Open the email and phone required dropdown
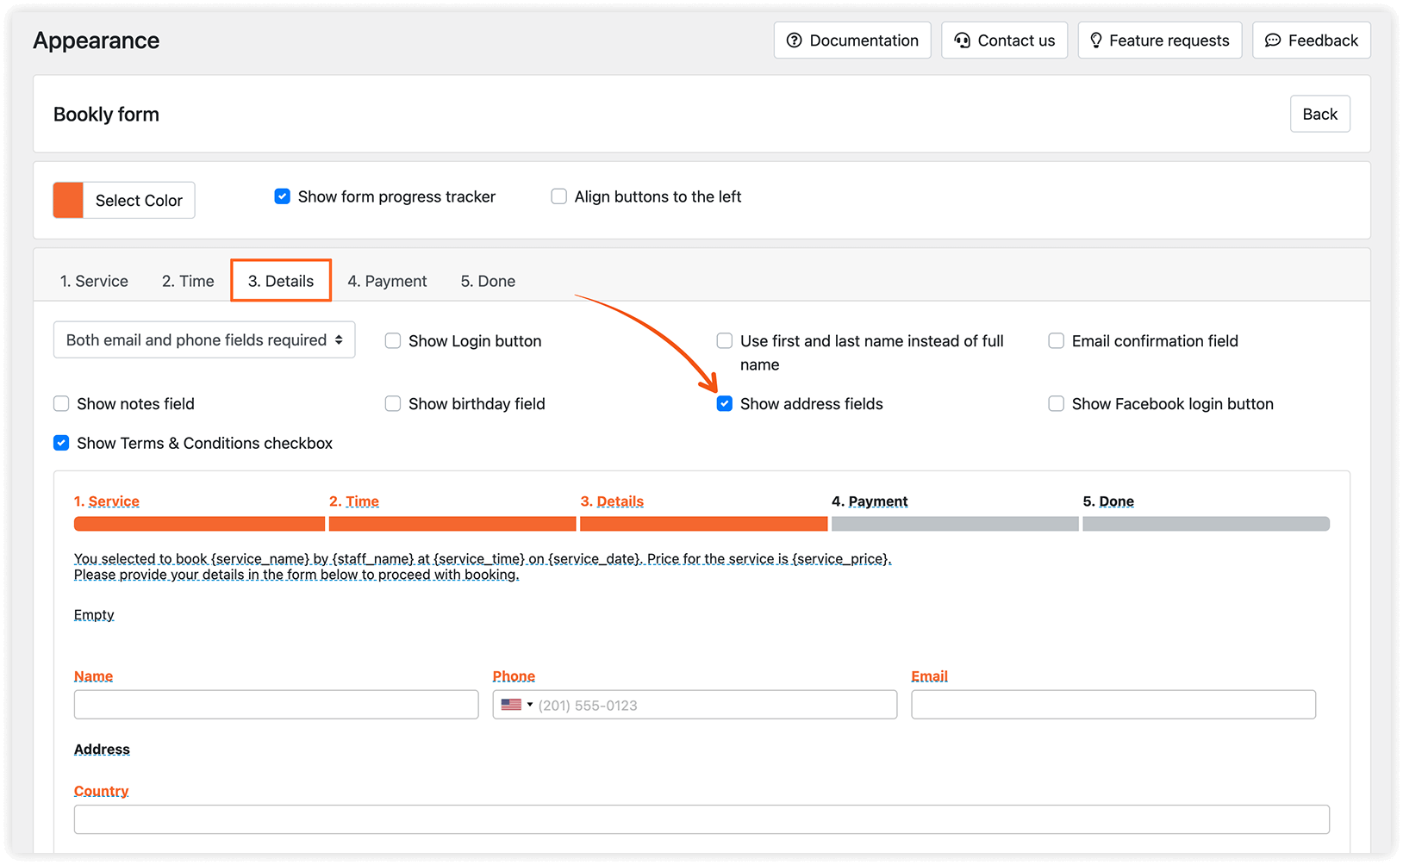Image resolution: width=1403 pixels, height=865 pixels. coord(204,339)
